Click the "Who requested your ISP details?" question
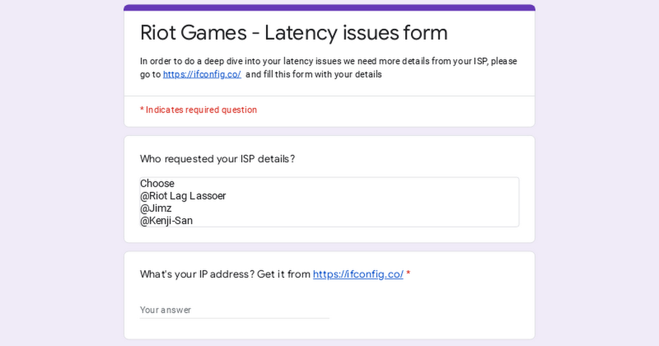The image size is (659, 346). pyautogui.click(x=217, y=159)
